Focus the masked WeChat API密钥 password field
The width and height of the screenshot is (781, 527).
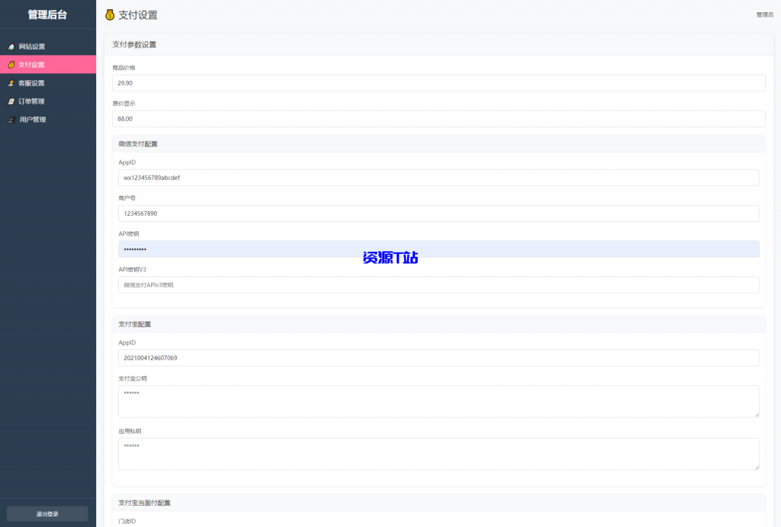coord(439,249)
